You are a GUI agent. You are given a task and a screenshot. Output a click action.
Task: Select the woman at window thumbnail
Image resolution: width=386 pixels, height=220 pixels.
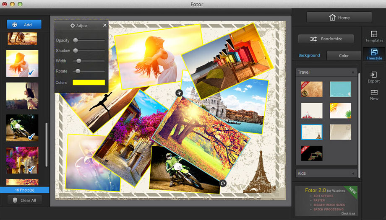coord(22,96)
